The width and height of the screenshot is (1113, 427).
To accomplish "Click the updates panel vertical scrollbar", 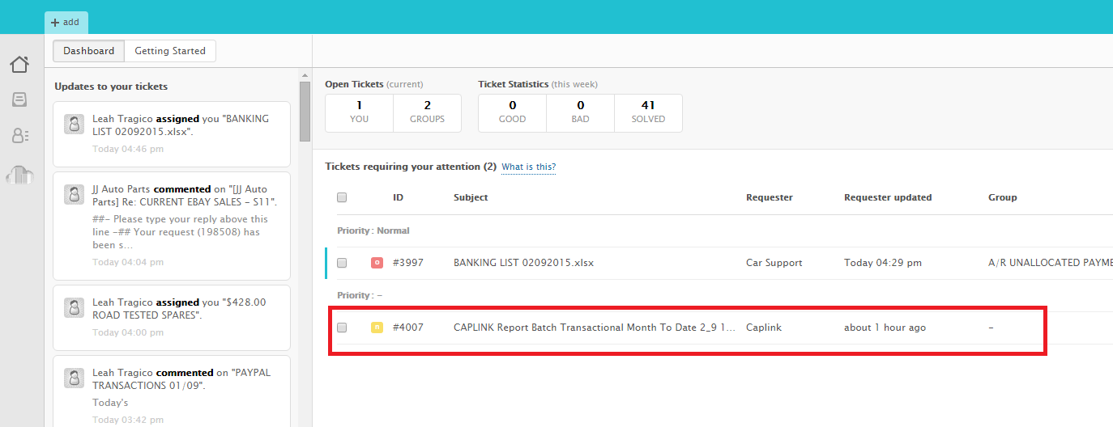I will coord(305,112).
